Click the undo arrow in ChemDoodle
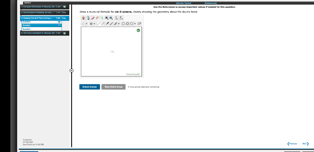The width and height of the screenshot is (314, 152). tap(97, 18)
